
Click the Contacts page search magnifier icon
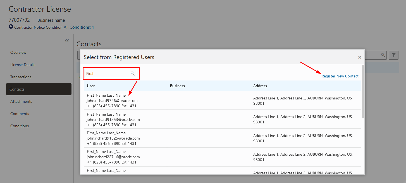pos(383,55)
